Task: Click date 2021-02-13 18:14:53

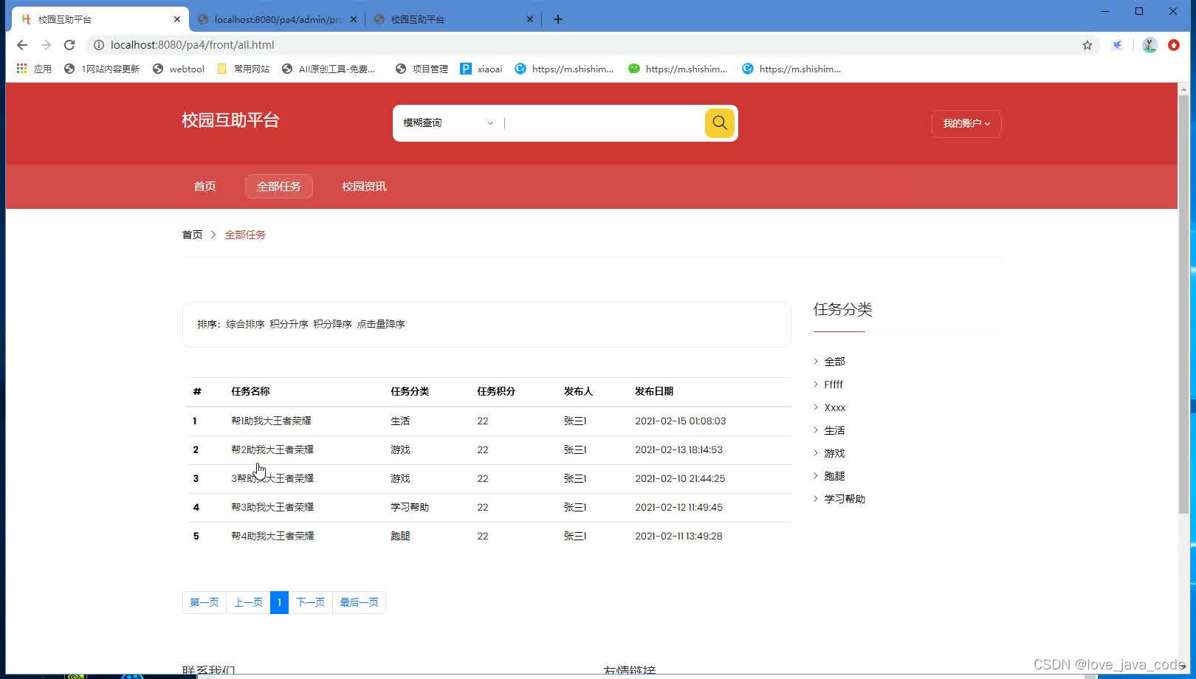Action: pos(678,449)
